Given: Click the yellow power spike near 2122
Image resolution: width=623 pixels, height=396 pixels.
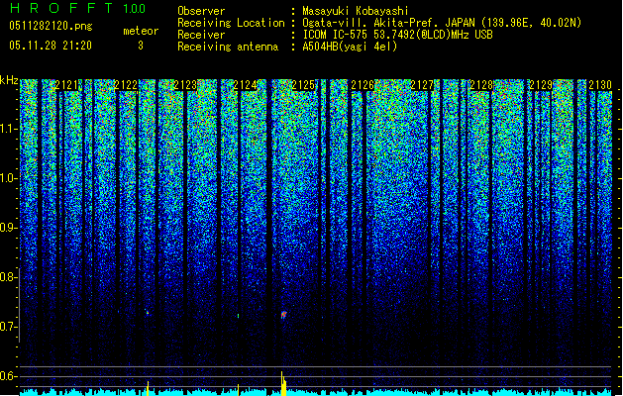Looking at the screenshot, I should (148, 388).
